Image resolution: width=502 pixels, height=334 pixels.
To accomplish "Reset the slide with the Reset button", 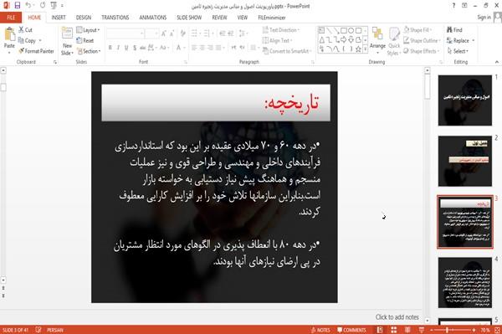I will (85, 40).
